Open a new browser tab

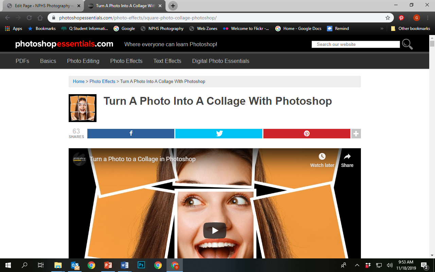[x=173, y=6]
